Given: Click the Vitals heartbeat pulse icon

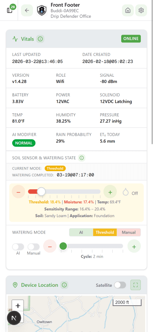Looking at the screenshot, I should pos(15,39).
